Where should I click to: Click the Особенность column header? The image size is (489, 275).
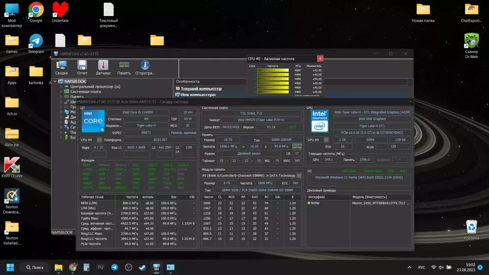188,81
